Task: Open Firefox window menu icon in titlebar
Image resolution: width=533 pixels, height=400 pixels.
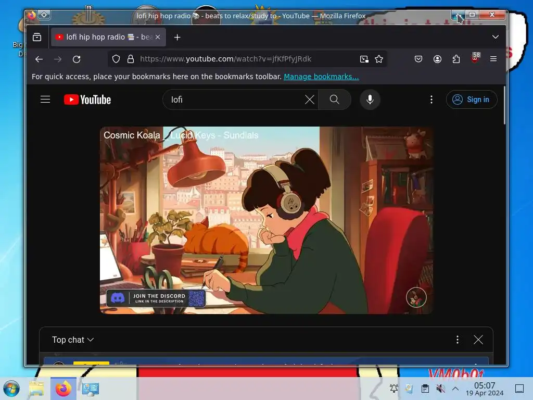Action: point(31,15)
